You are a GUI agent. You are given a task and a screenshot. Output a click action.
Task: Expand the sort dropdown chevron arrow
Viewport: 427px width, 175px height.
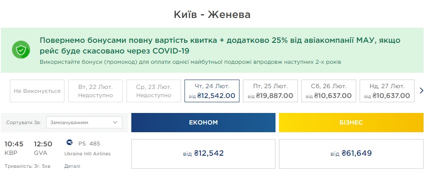click(115, 122)
